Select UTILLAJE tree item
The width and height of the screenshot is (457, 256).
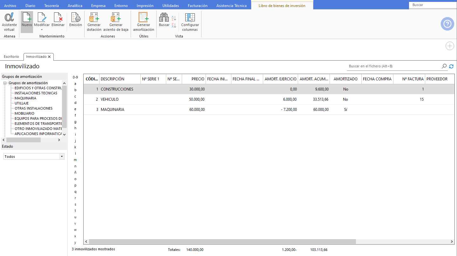click(22, 103)
